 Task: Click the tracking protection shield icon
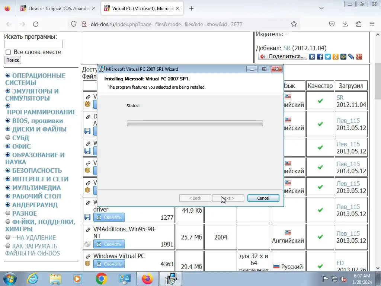coord(74,24)
